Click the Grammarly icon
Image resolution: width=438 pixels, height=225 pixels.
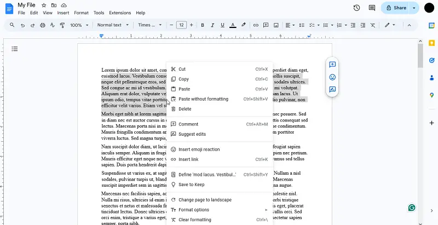412,207
